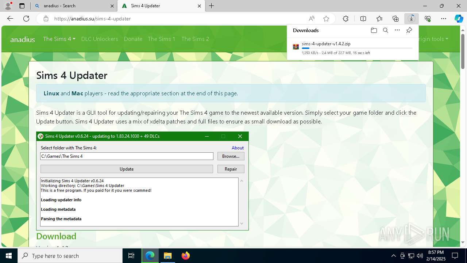Open the notification center icon
The height and width of the screenshot is (263, 467).
tap(455, 256)
